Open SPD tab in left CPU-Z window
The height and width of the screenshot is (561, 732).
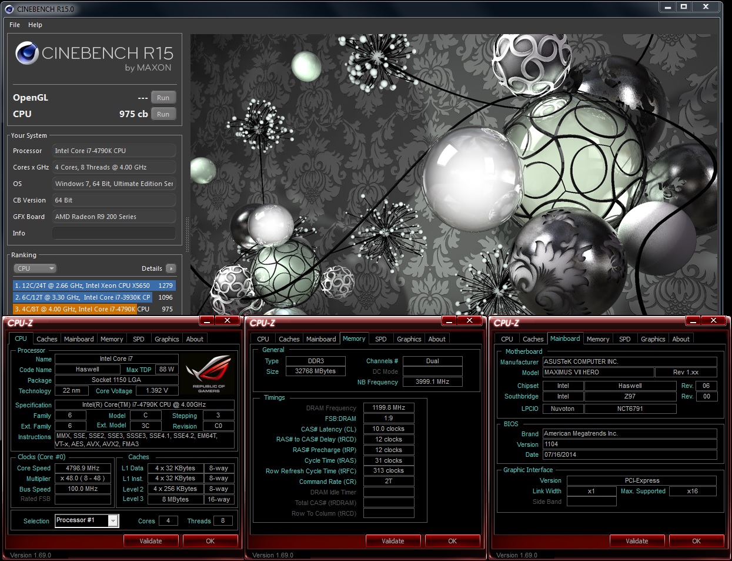pos(139,339)
